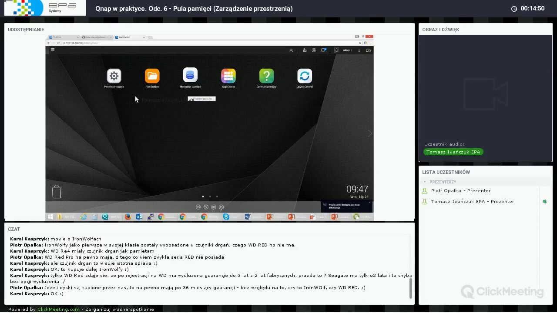Open external devices icon in QNAP toolbar

tap(314, 50)
